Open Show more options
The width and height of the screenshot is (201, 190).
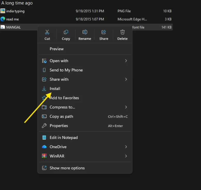(67, 168)
